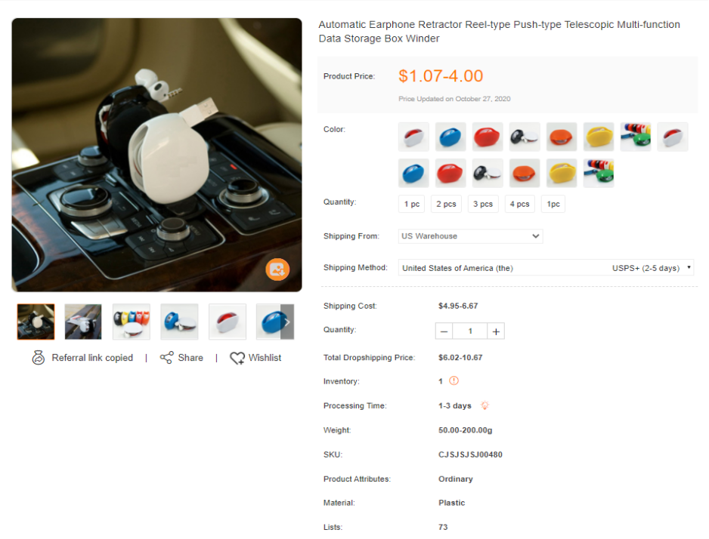Click the inventory warning info icon

[x=454, y=380]
